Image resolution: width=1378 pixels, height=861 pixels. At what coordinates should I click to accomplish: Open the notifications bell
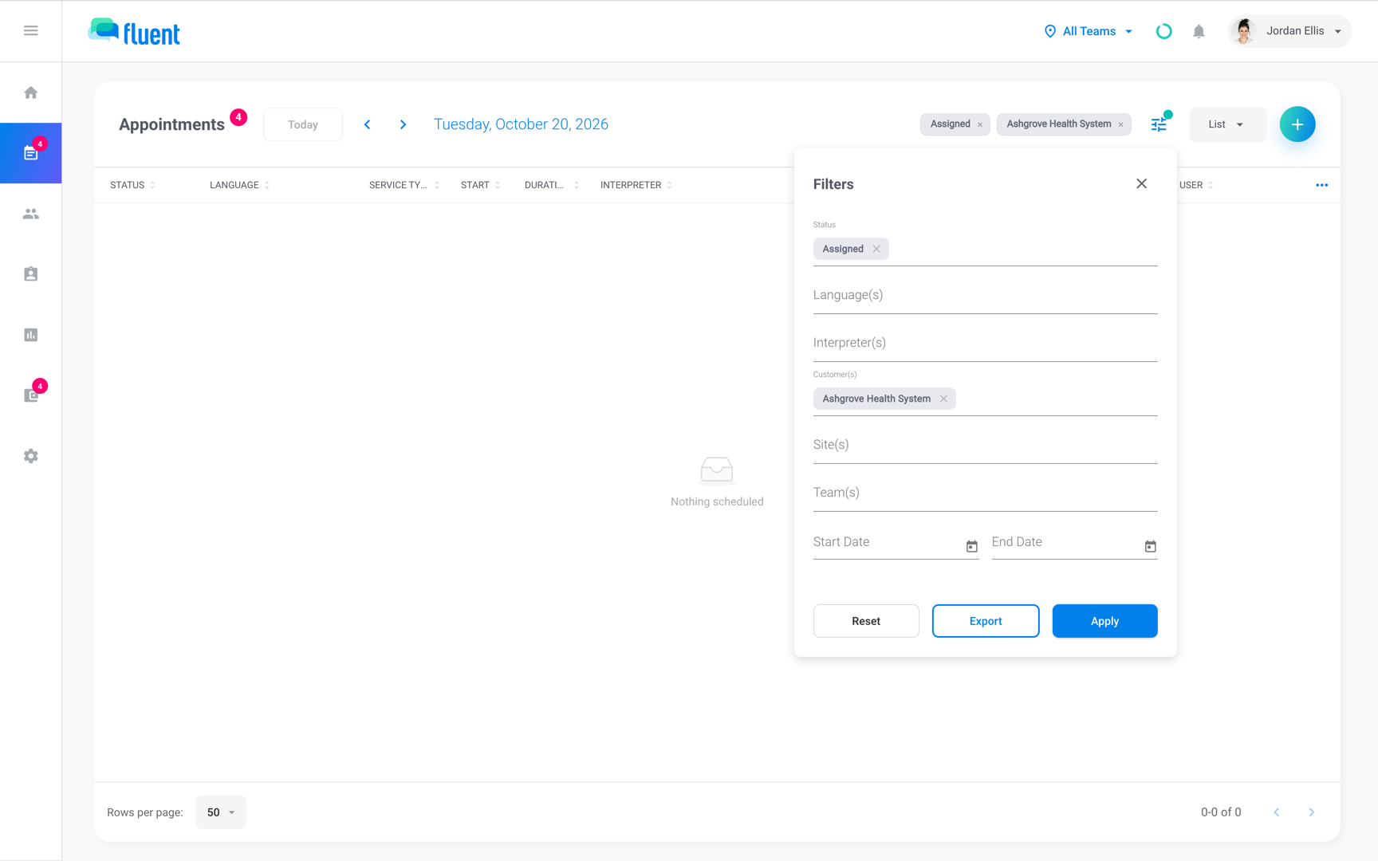(x=1199, y=31)
